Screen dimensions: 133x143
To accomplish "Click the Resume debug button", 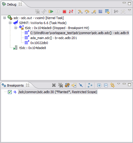I will tap(51, 11).
